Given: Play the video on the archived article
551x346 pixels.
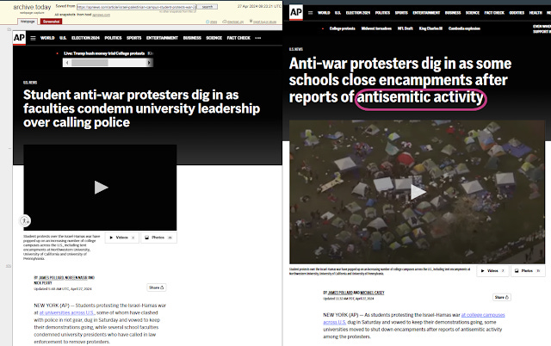Looking at the screenshot, I should [101, 188].
